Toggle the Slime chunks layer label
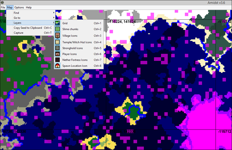232x150 pixels. [70, 29]
